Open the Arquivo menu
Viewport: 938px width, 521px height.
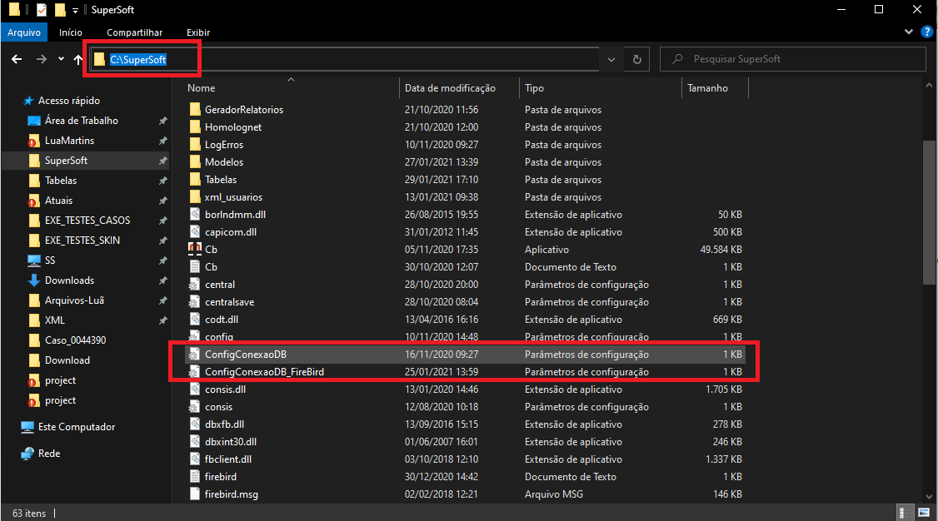pos(24,32)
